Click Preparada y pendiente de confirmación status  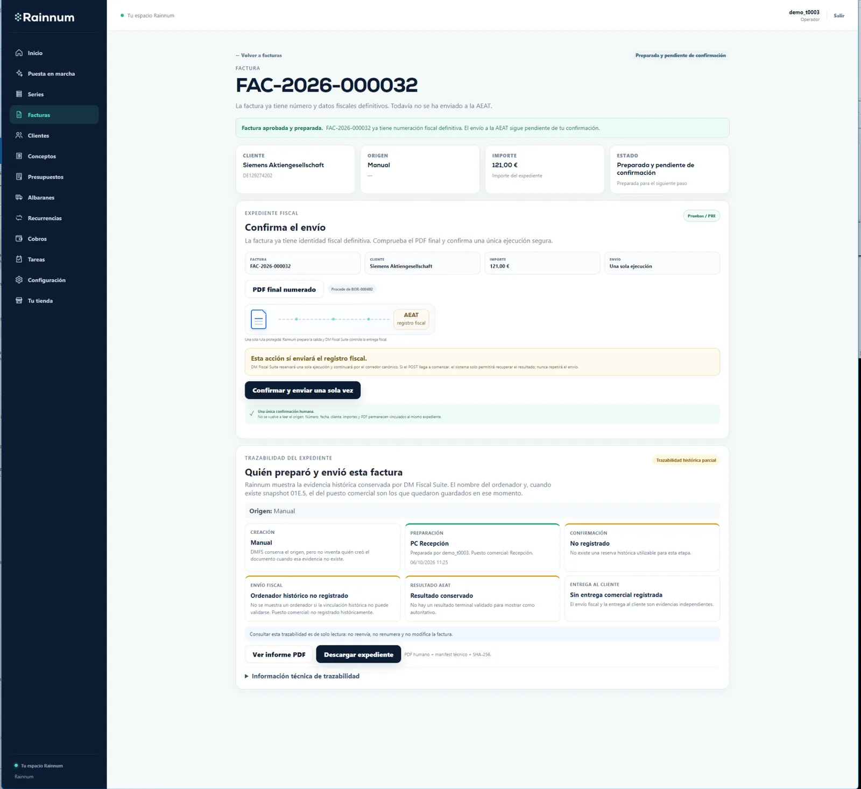pyautogui.click(x=680, y=55)
